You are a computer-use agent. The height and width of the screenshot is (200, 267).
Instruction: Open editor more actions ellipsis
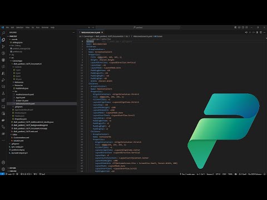click(x=264, y=32)
